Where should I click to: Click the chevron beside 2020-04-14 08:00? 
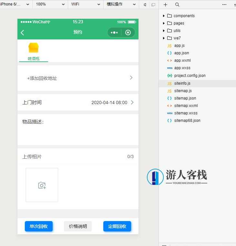(x=132, y=102)
